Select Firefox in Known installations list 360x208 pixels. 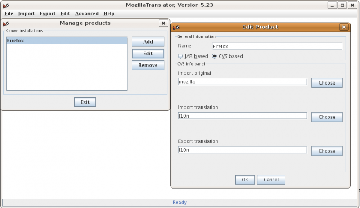coord(67,41)
